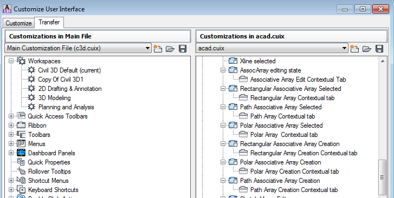Expand the Menus node
394x198 pixels.
(11, 144)
